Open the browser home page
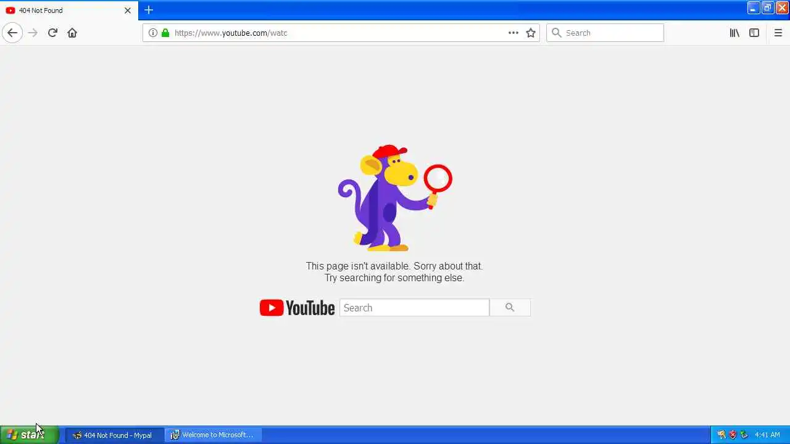The image size is (790, 444). coord(72,33)
